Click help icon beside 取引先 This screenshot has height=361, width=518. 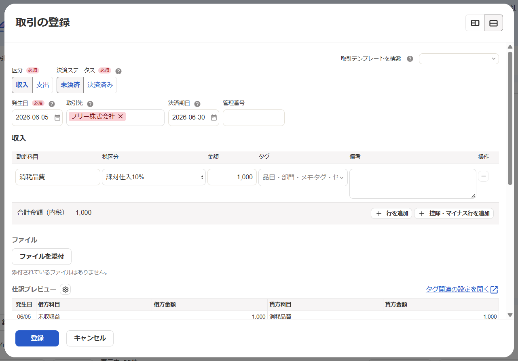(x=90, y=103)
